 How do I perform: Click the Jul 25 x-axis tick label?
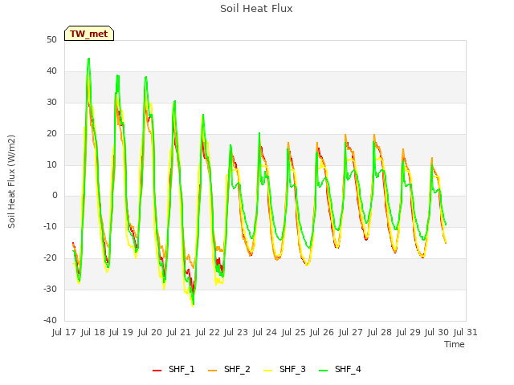click(x=293, y=332)
